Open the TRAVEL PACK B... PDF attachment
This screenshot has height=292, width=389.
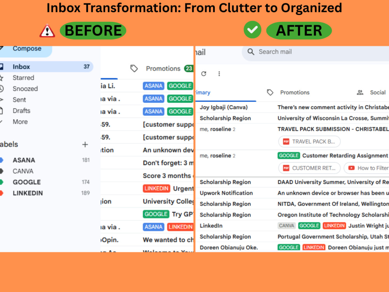[309, 142]
